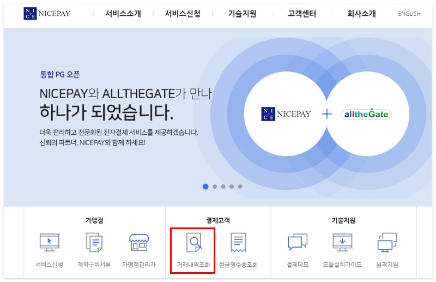Select the first carousel dot
Image resolution: width=436 pixels, height=282 pixels.
205,187
